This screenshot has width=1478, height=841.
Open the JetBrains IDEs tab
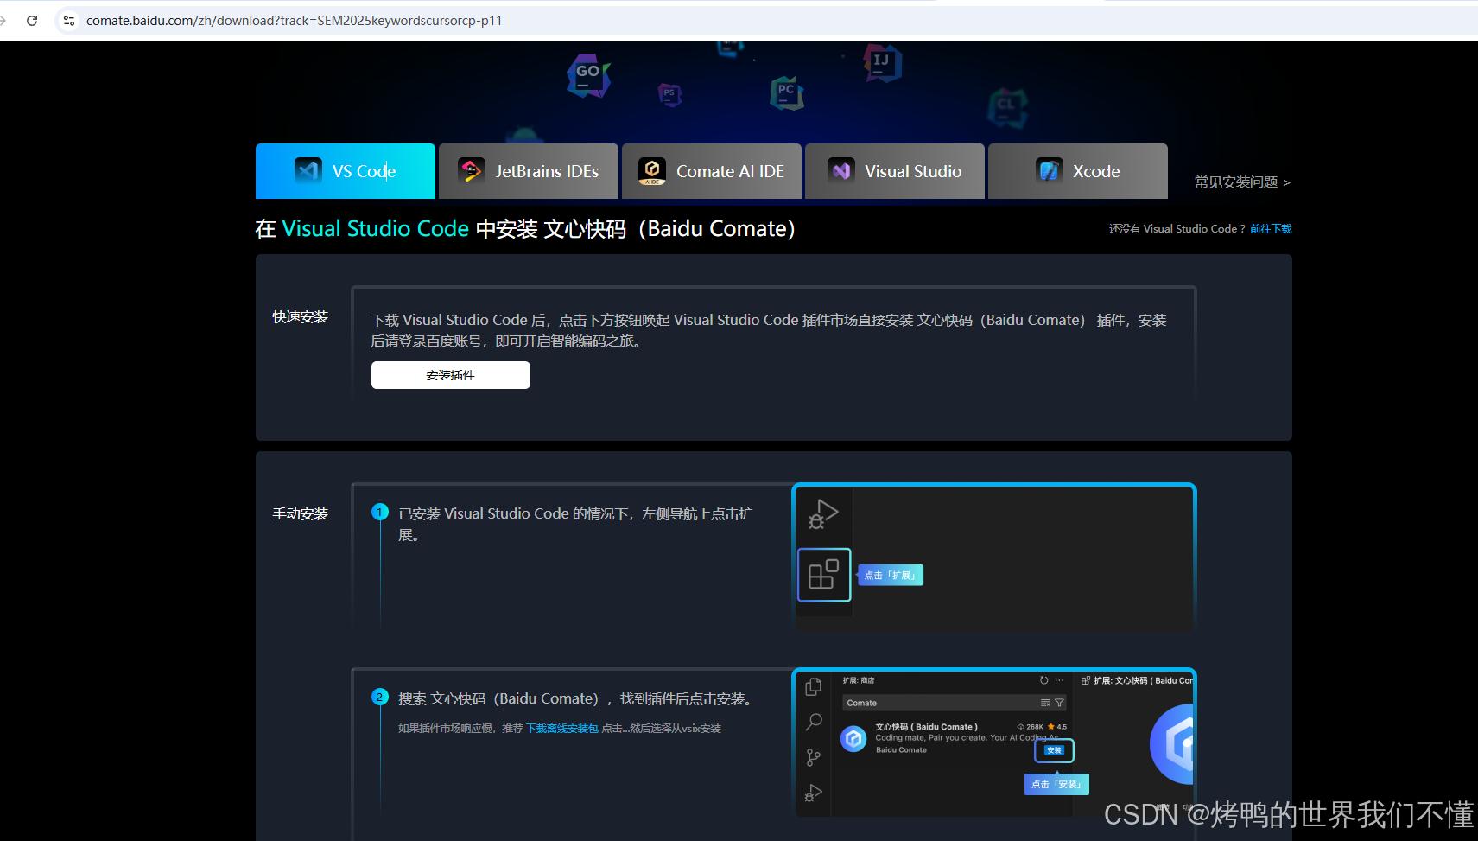(529, 171)
